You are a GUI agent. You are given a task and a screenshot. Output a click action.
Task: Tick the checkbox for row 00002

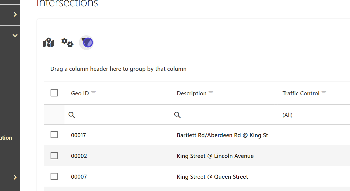click(54, 156)
